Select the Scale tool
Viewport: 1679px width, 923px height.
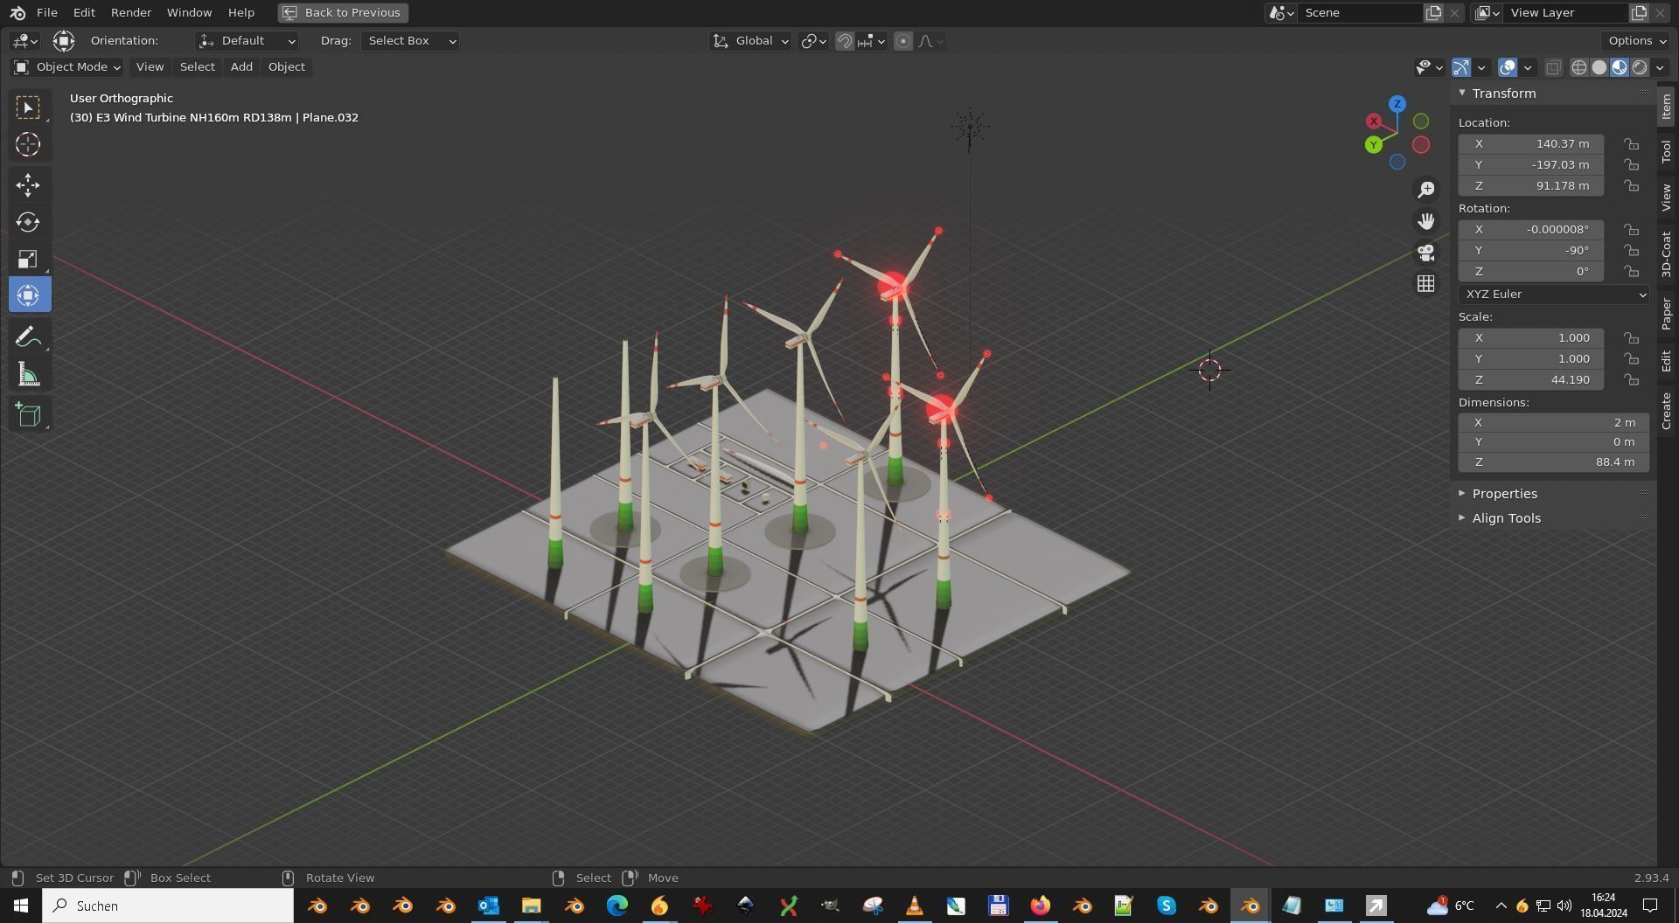(28, 259)
